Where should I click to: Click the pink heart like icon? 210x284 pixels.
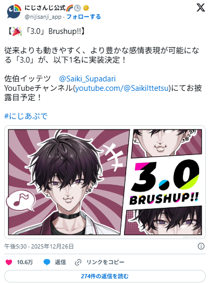[9, 262]
